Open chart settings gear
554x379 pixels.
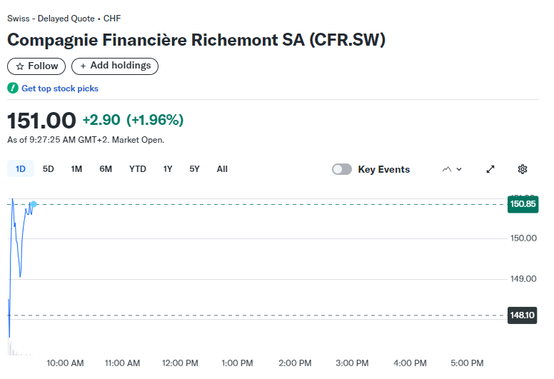pos(522,169)
